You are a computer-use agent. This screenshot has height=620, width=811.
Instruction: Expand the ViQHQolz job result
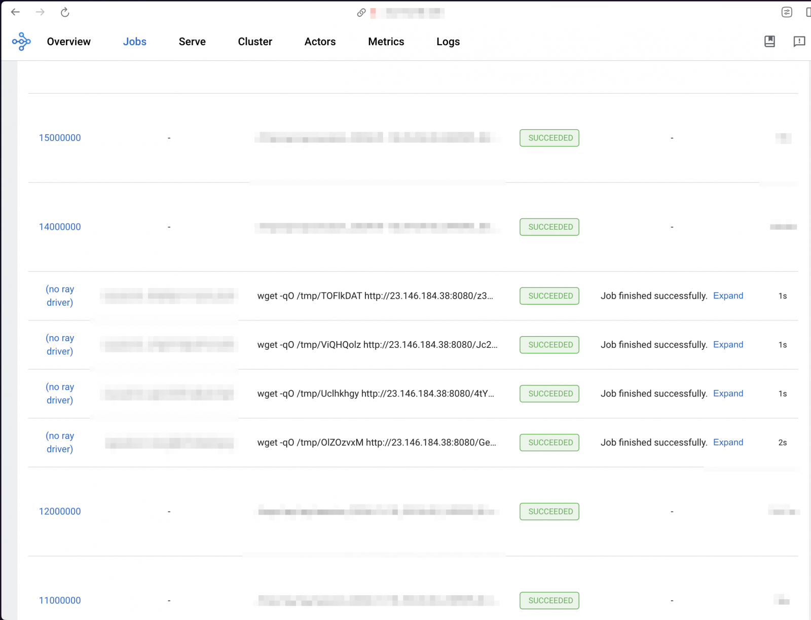(728, 344)
